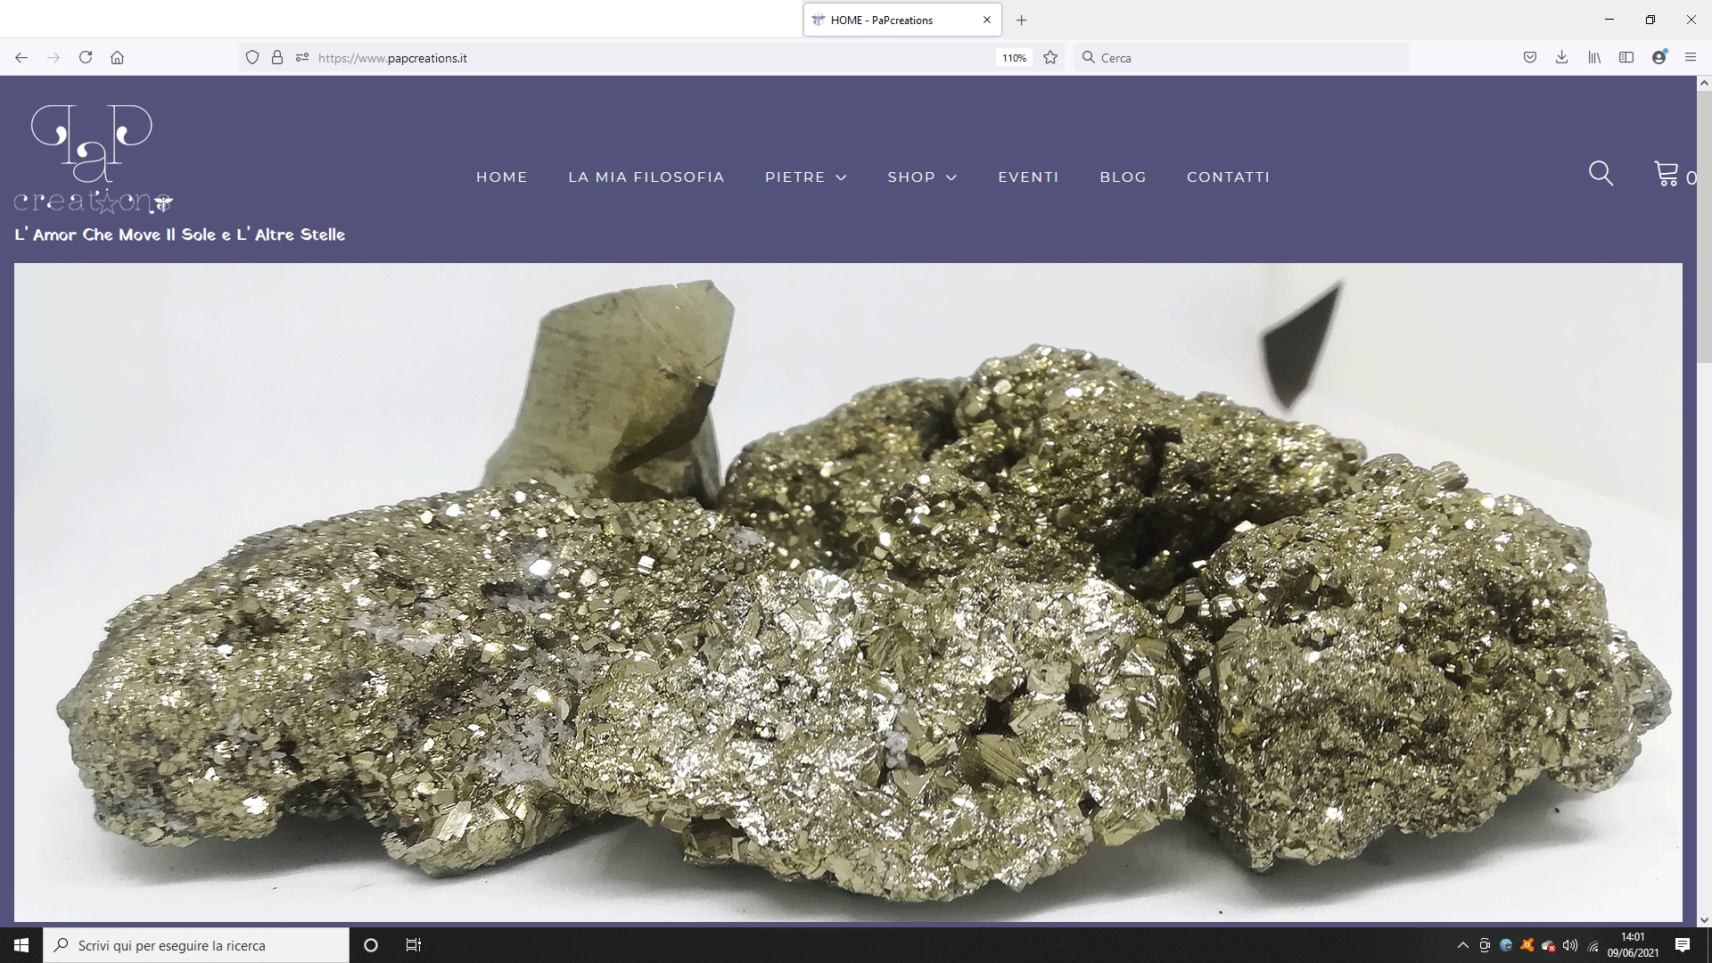This screenshot has width=1712, height=963.
Task: Go to the BLOG page
Action: coord(1123,177)
